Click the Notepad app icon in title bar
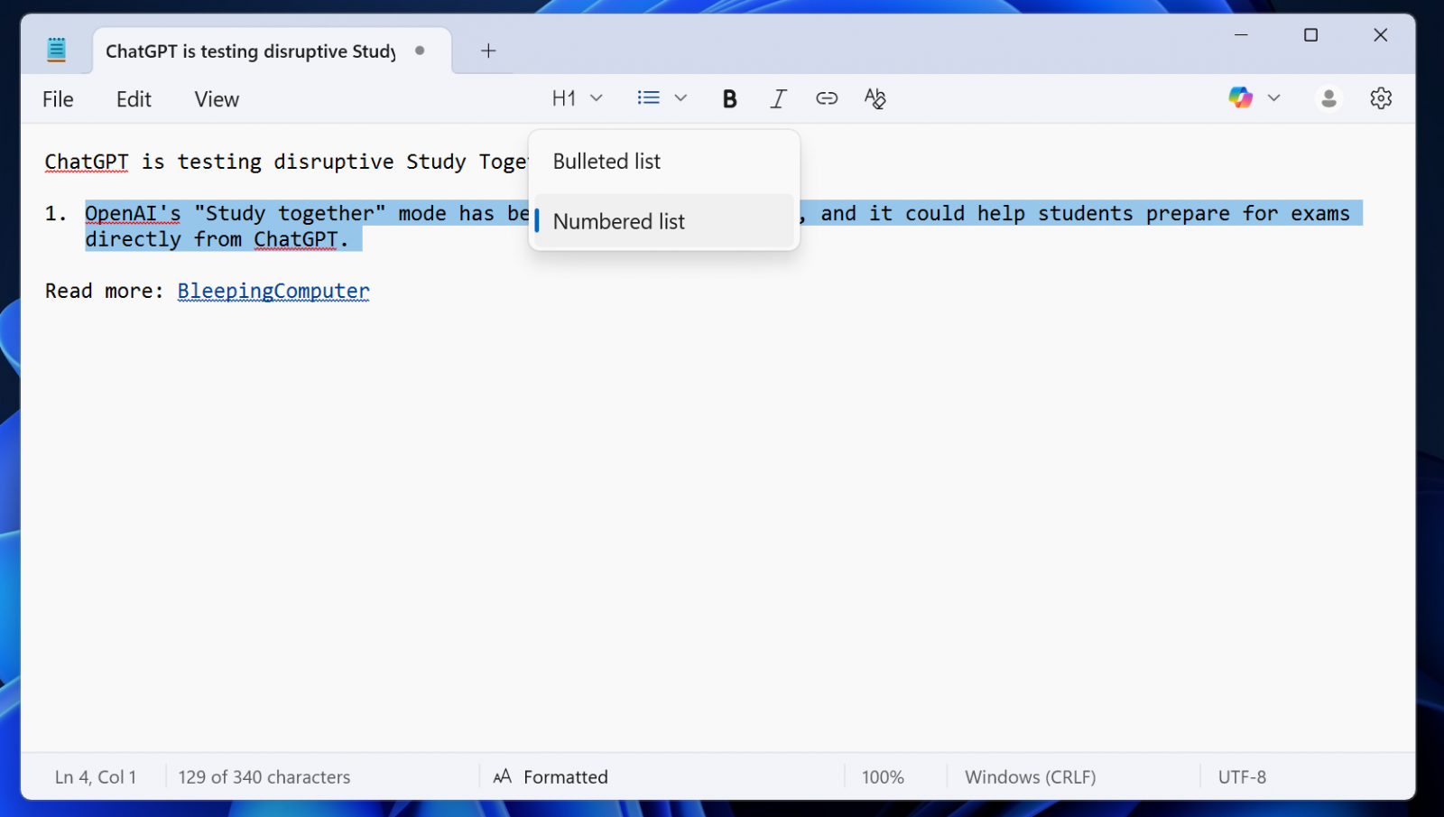This screenshot has height=817, width=1444. pyautogui.click(x=56, y=50)
